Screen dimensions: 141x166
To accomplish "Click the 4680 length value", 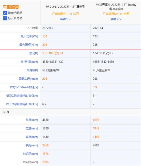I will (45, 120).
